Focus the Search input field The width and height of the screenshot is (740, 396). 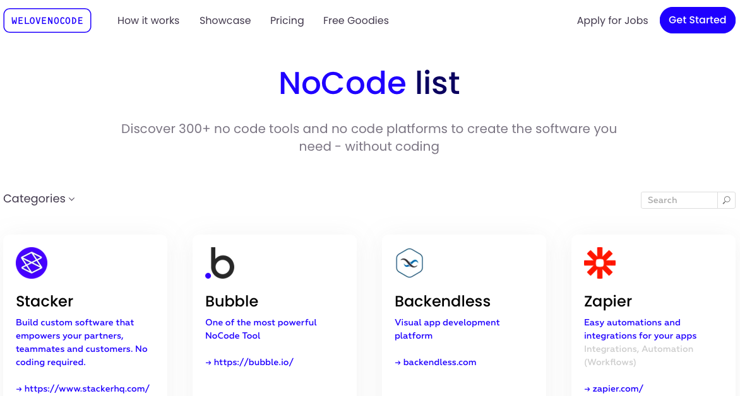click(x=679, y=200)
